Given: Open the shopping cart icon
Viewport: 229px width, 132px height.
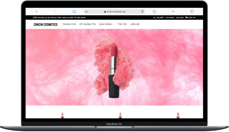Looking at the screenshot, I should pos(186,17).
